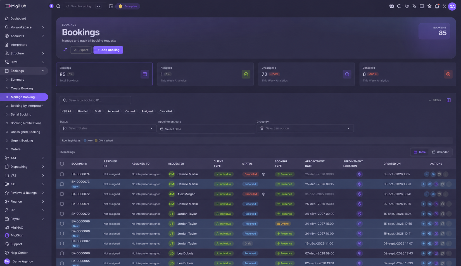Image resolution: width=461 pixels, height=266 pixels.
Task: Click the favorites star icon in header
Action: [429, 6]
